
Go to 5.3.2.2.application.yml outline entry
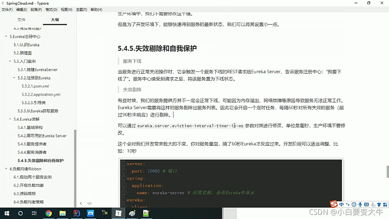point(41,94)
